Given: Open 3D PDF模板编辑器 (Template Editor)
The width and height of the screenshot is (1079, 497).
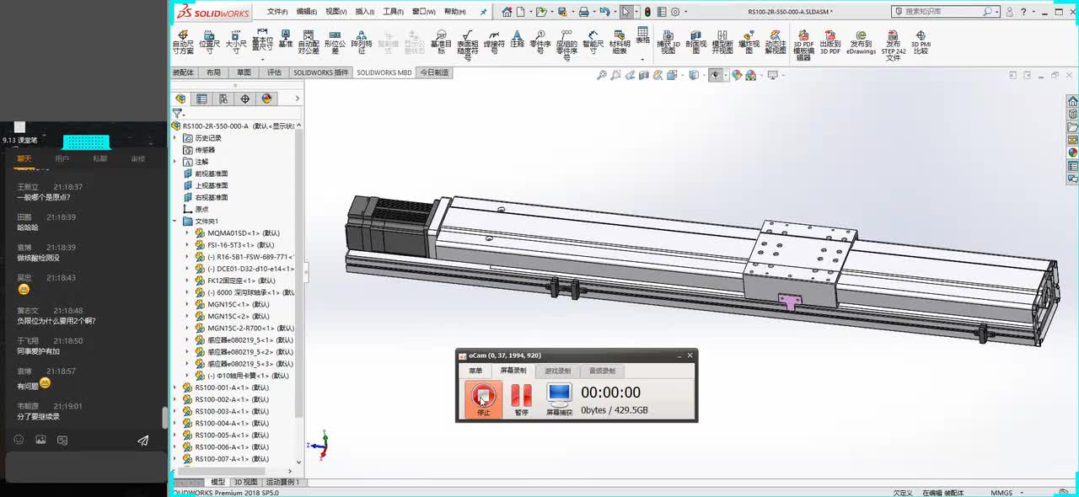Looking at the screenshot, I should coord(803,45).
